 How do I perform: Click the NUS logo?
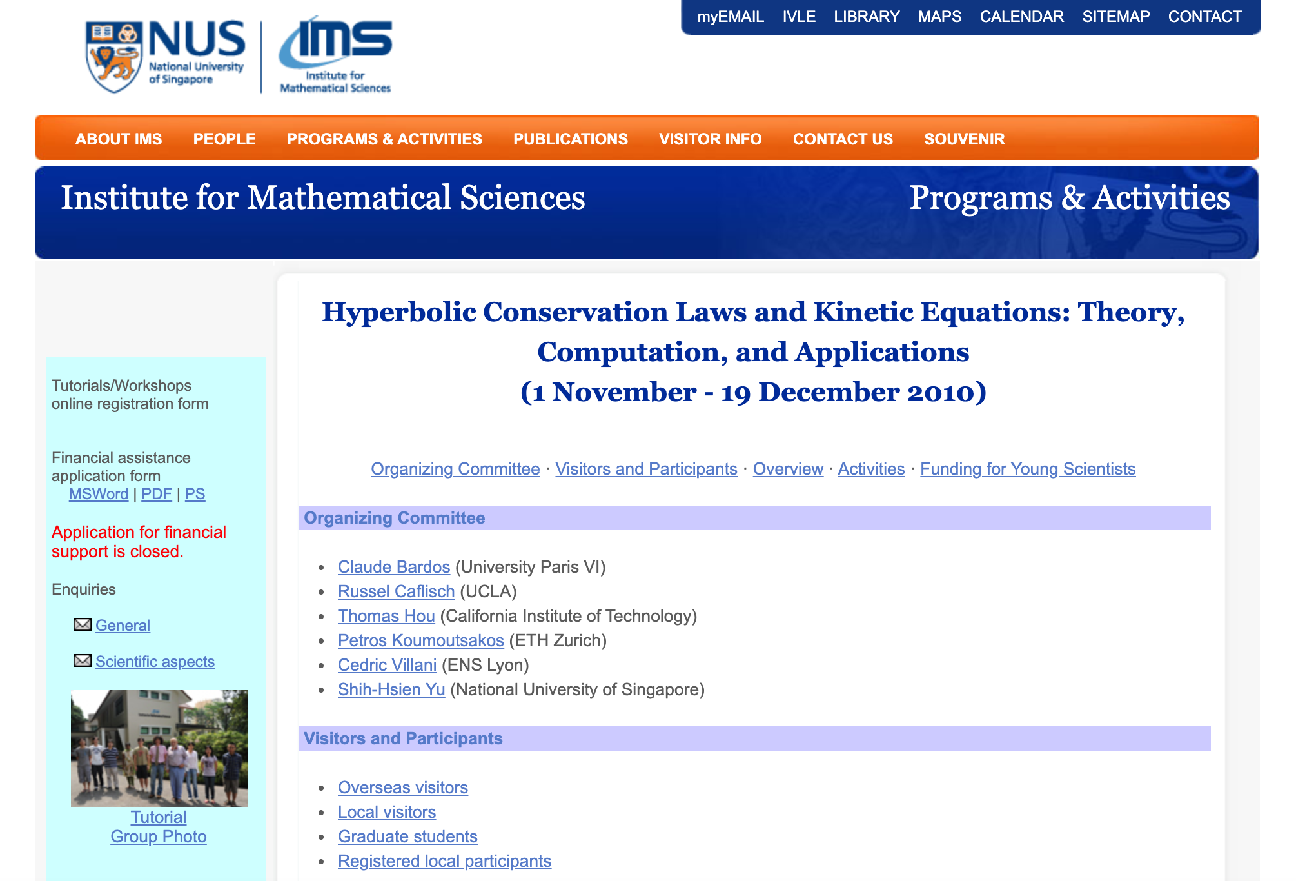[x=165, y=57]
